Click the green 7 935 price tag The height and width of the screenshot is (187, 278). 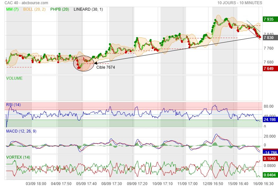click(269, 19)
